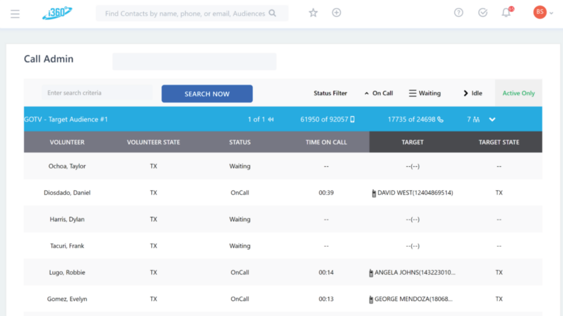Focus the Enter search criteria field
563x316 pixels.
pos(97,93)
